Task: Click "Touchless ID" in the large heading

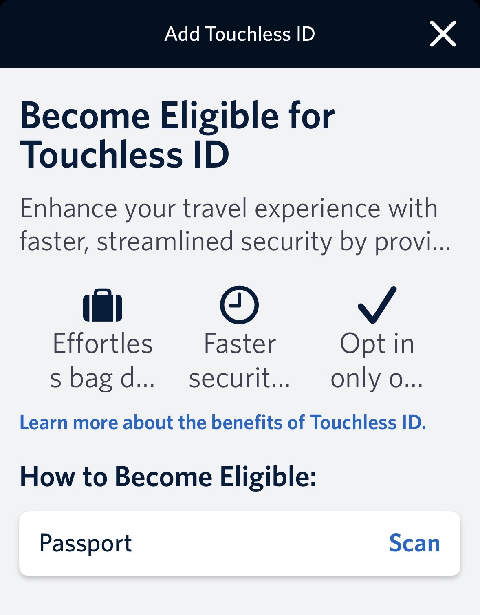Action: pyautogui.click(x=125, y=155)
